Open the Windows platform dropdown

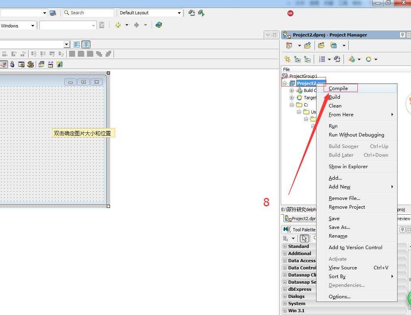[x=33, y=25]
